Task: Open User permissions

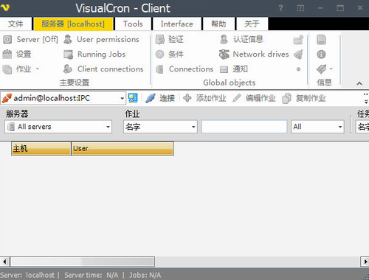Action: [x=101, y=39]
